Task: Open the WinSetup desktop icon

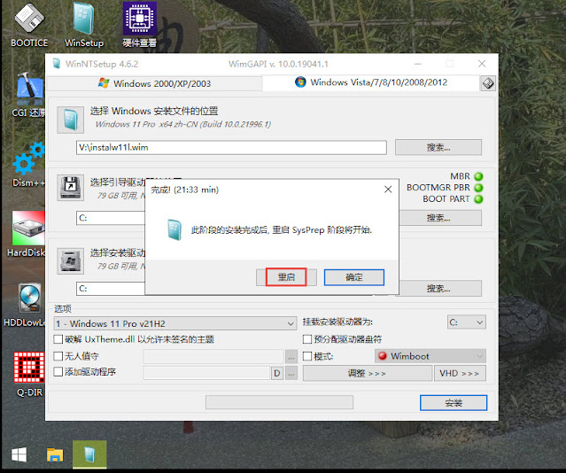Action: coord(84,26)
